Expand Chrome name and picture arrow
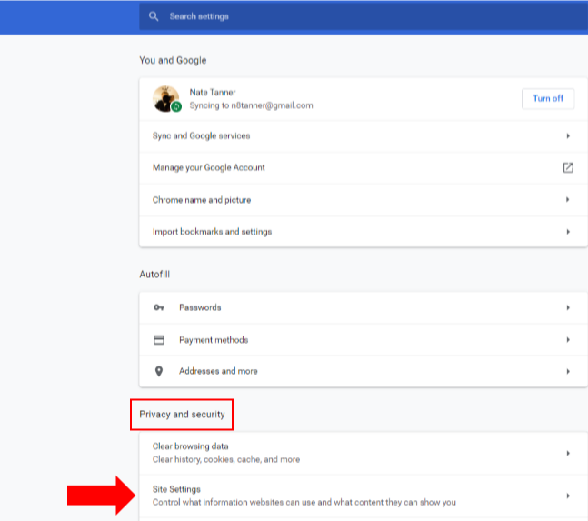The width and height of the screenshot is (588, 521). (568, 200)
